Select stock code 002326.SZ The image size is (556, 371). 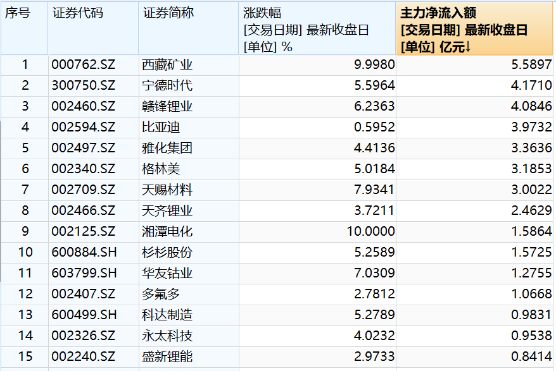pyautogui.click(x=84, y=336)
